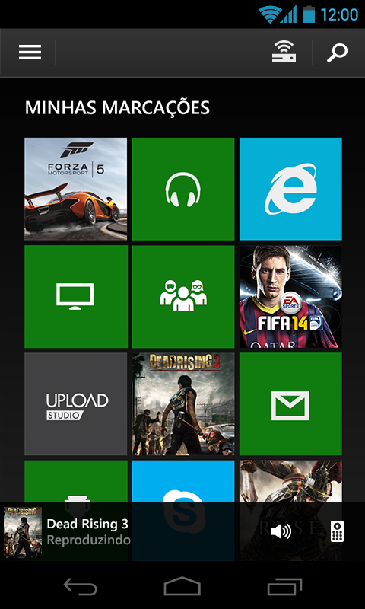Open the Forza Motorsport 5 tile

pos(75,189)
